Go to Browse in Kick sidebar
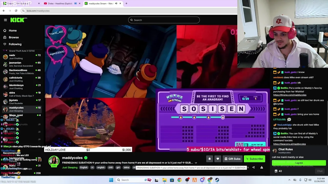The image size is (328, 184). click(14, 37)
